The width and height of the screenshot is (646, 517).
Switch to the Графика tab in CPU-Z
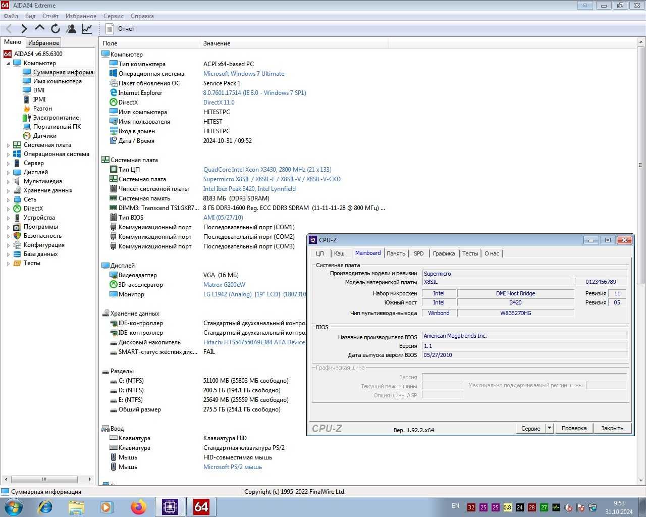444,253
